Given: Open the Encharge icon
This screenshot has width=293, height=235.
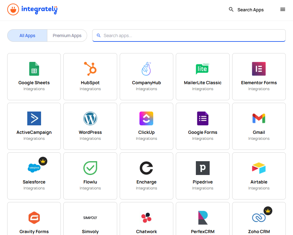Looking at the screenshot, I should pos(146,168).
